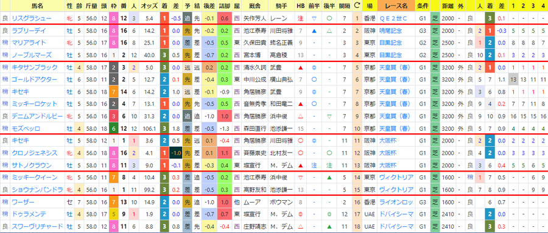Click the circular refresh icon in header
The height and width of the screenshot is (233, 548).
pos(357,5)
